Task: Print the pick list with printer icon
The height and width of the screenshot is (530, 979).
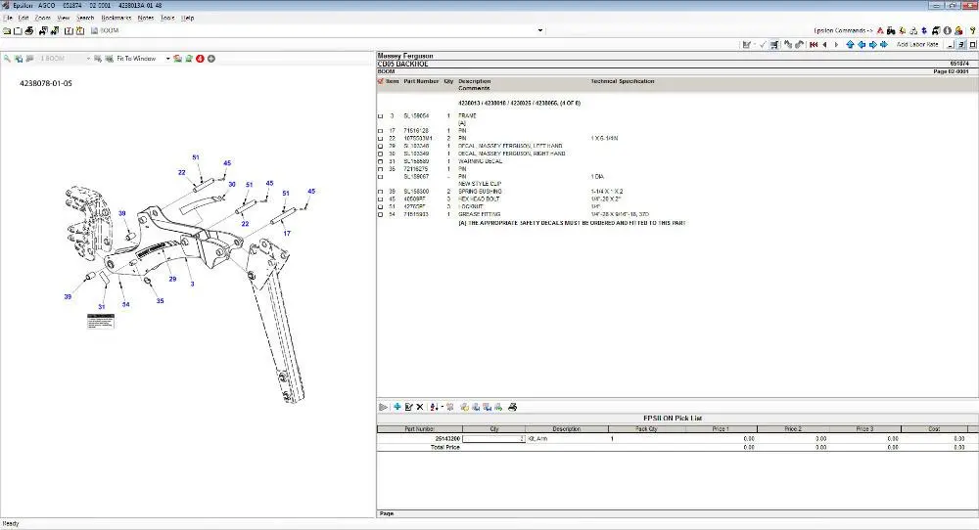Action: pyautogui.click(x=513, y=407)
